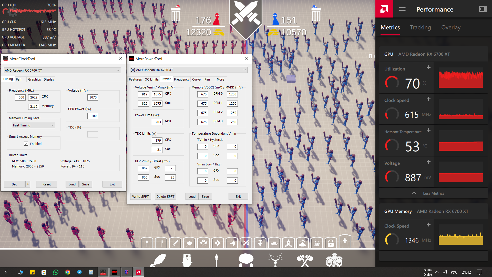Clear blue army with trash icon
Screen dimensions: 492x277
[x=316, y=14]
